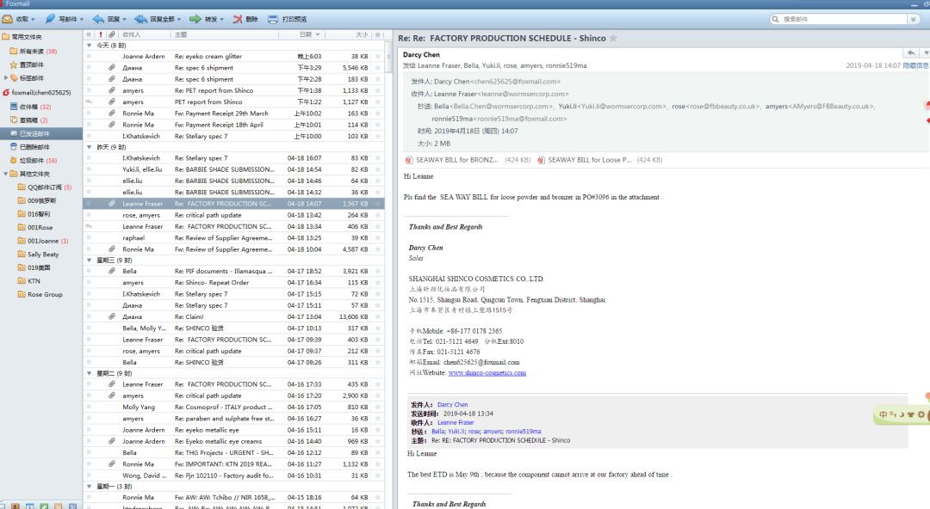Open the search options dropdown arrow
The height and width of the screenshot is (509, 930).
(x=914, y=19)
